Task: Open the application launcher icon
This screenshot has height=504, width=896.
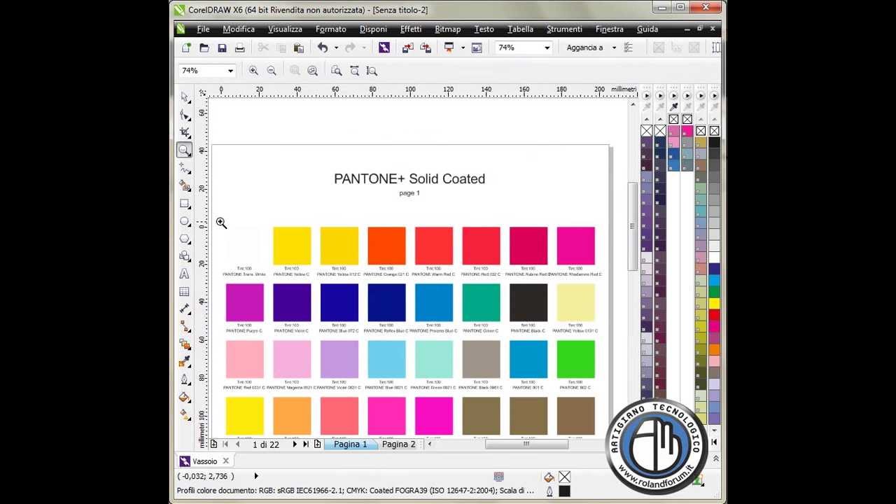Action: [449, 48]
